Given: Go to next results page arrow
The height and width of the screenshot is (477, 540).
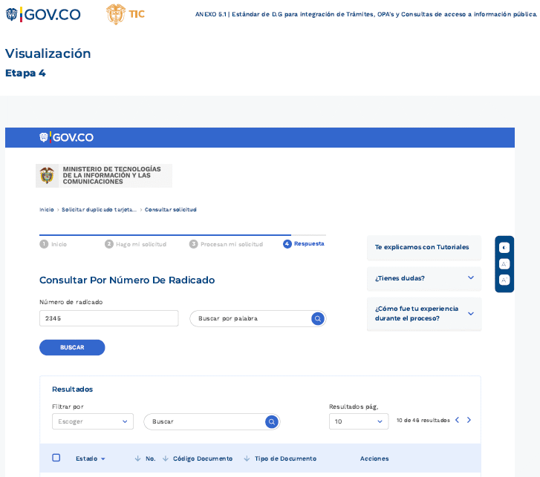Looking at the screenshot, I should (x=469, y=420).
